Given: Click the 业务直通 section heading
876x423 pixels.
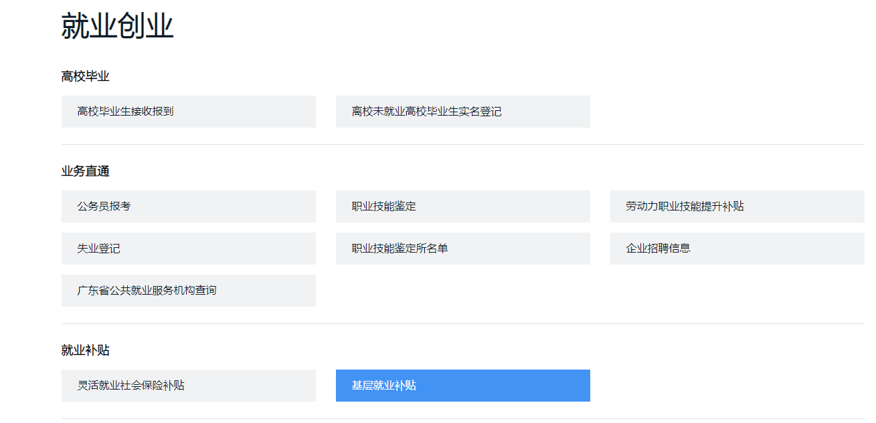Looking at the screenshot, I should (85, 172).
